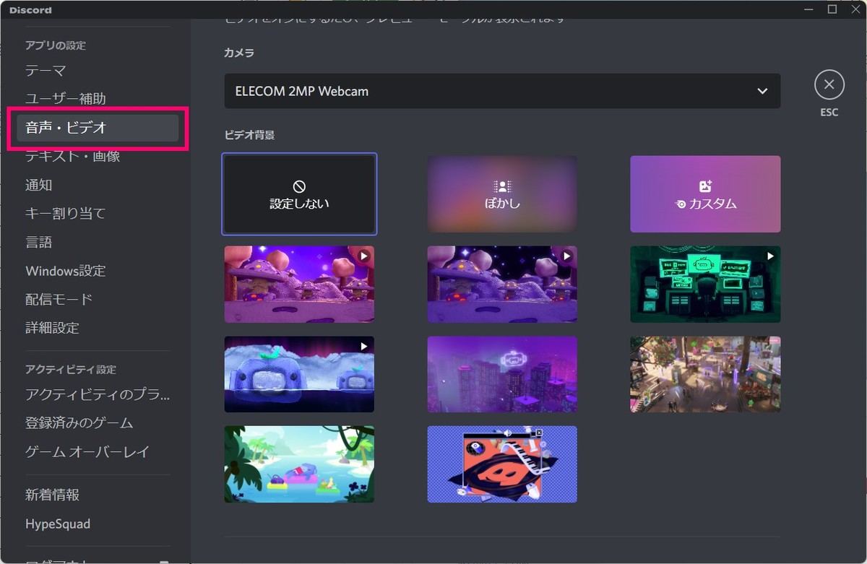Click the アクティビティ設定 sidebar header
Viewport: 867px width, 564px height.
[x=71, y=370]
